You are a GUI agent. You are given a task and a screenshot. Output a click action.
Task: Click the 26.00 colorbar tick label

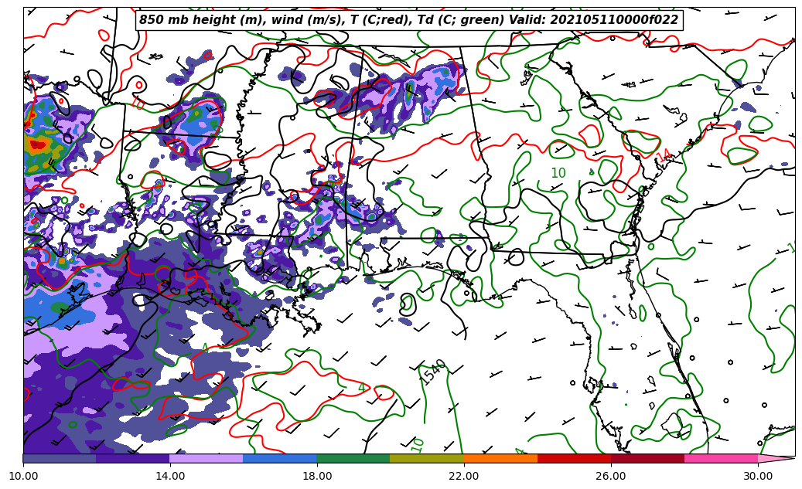(611, 477)
